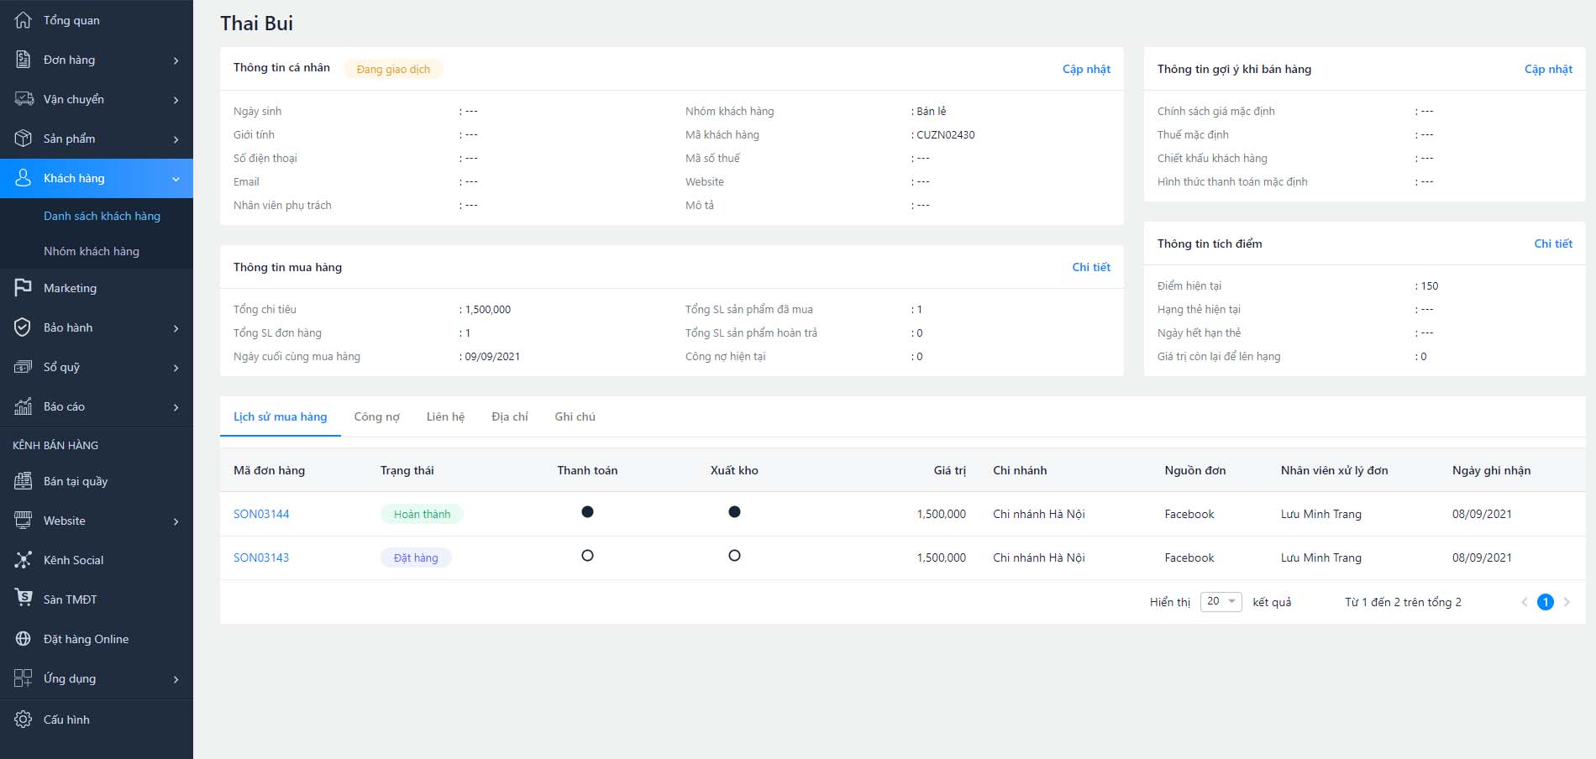Switch to the Công nợ tab

376,416
